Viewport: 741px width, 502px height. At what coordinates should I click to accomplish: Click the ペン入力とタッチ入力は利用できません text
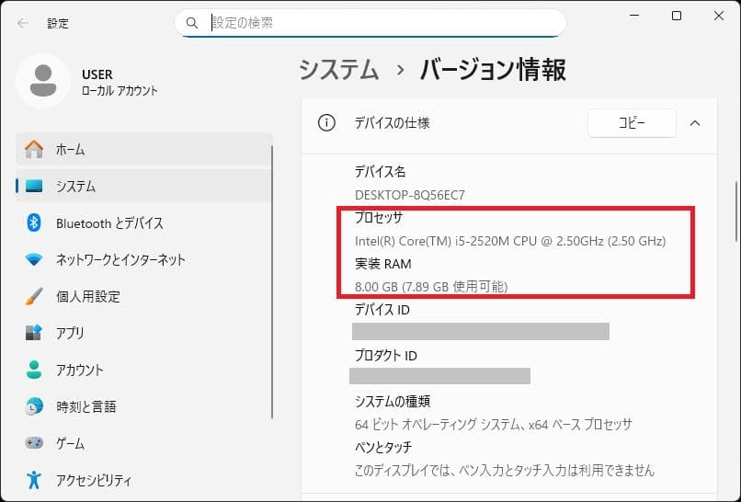click(504, 471)
